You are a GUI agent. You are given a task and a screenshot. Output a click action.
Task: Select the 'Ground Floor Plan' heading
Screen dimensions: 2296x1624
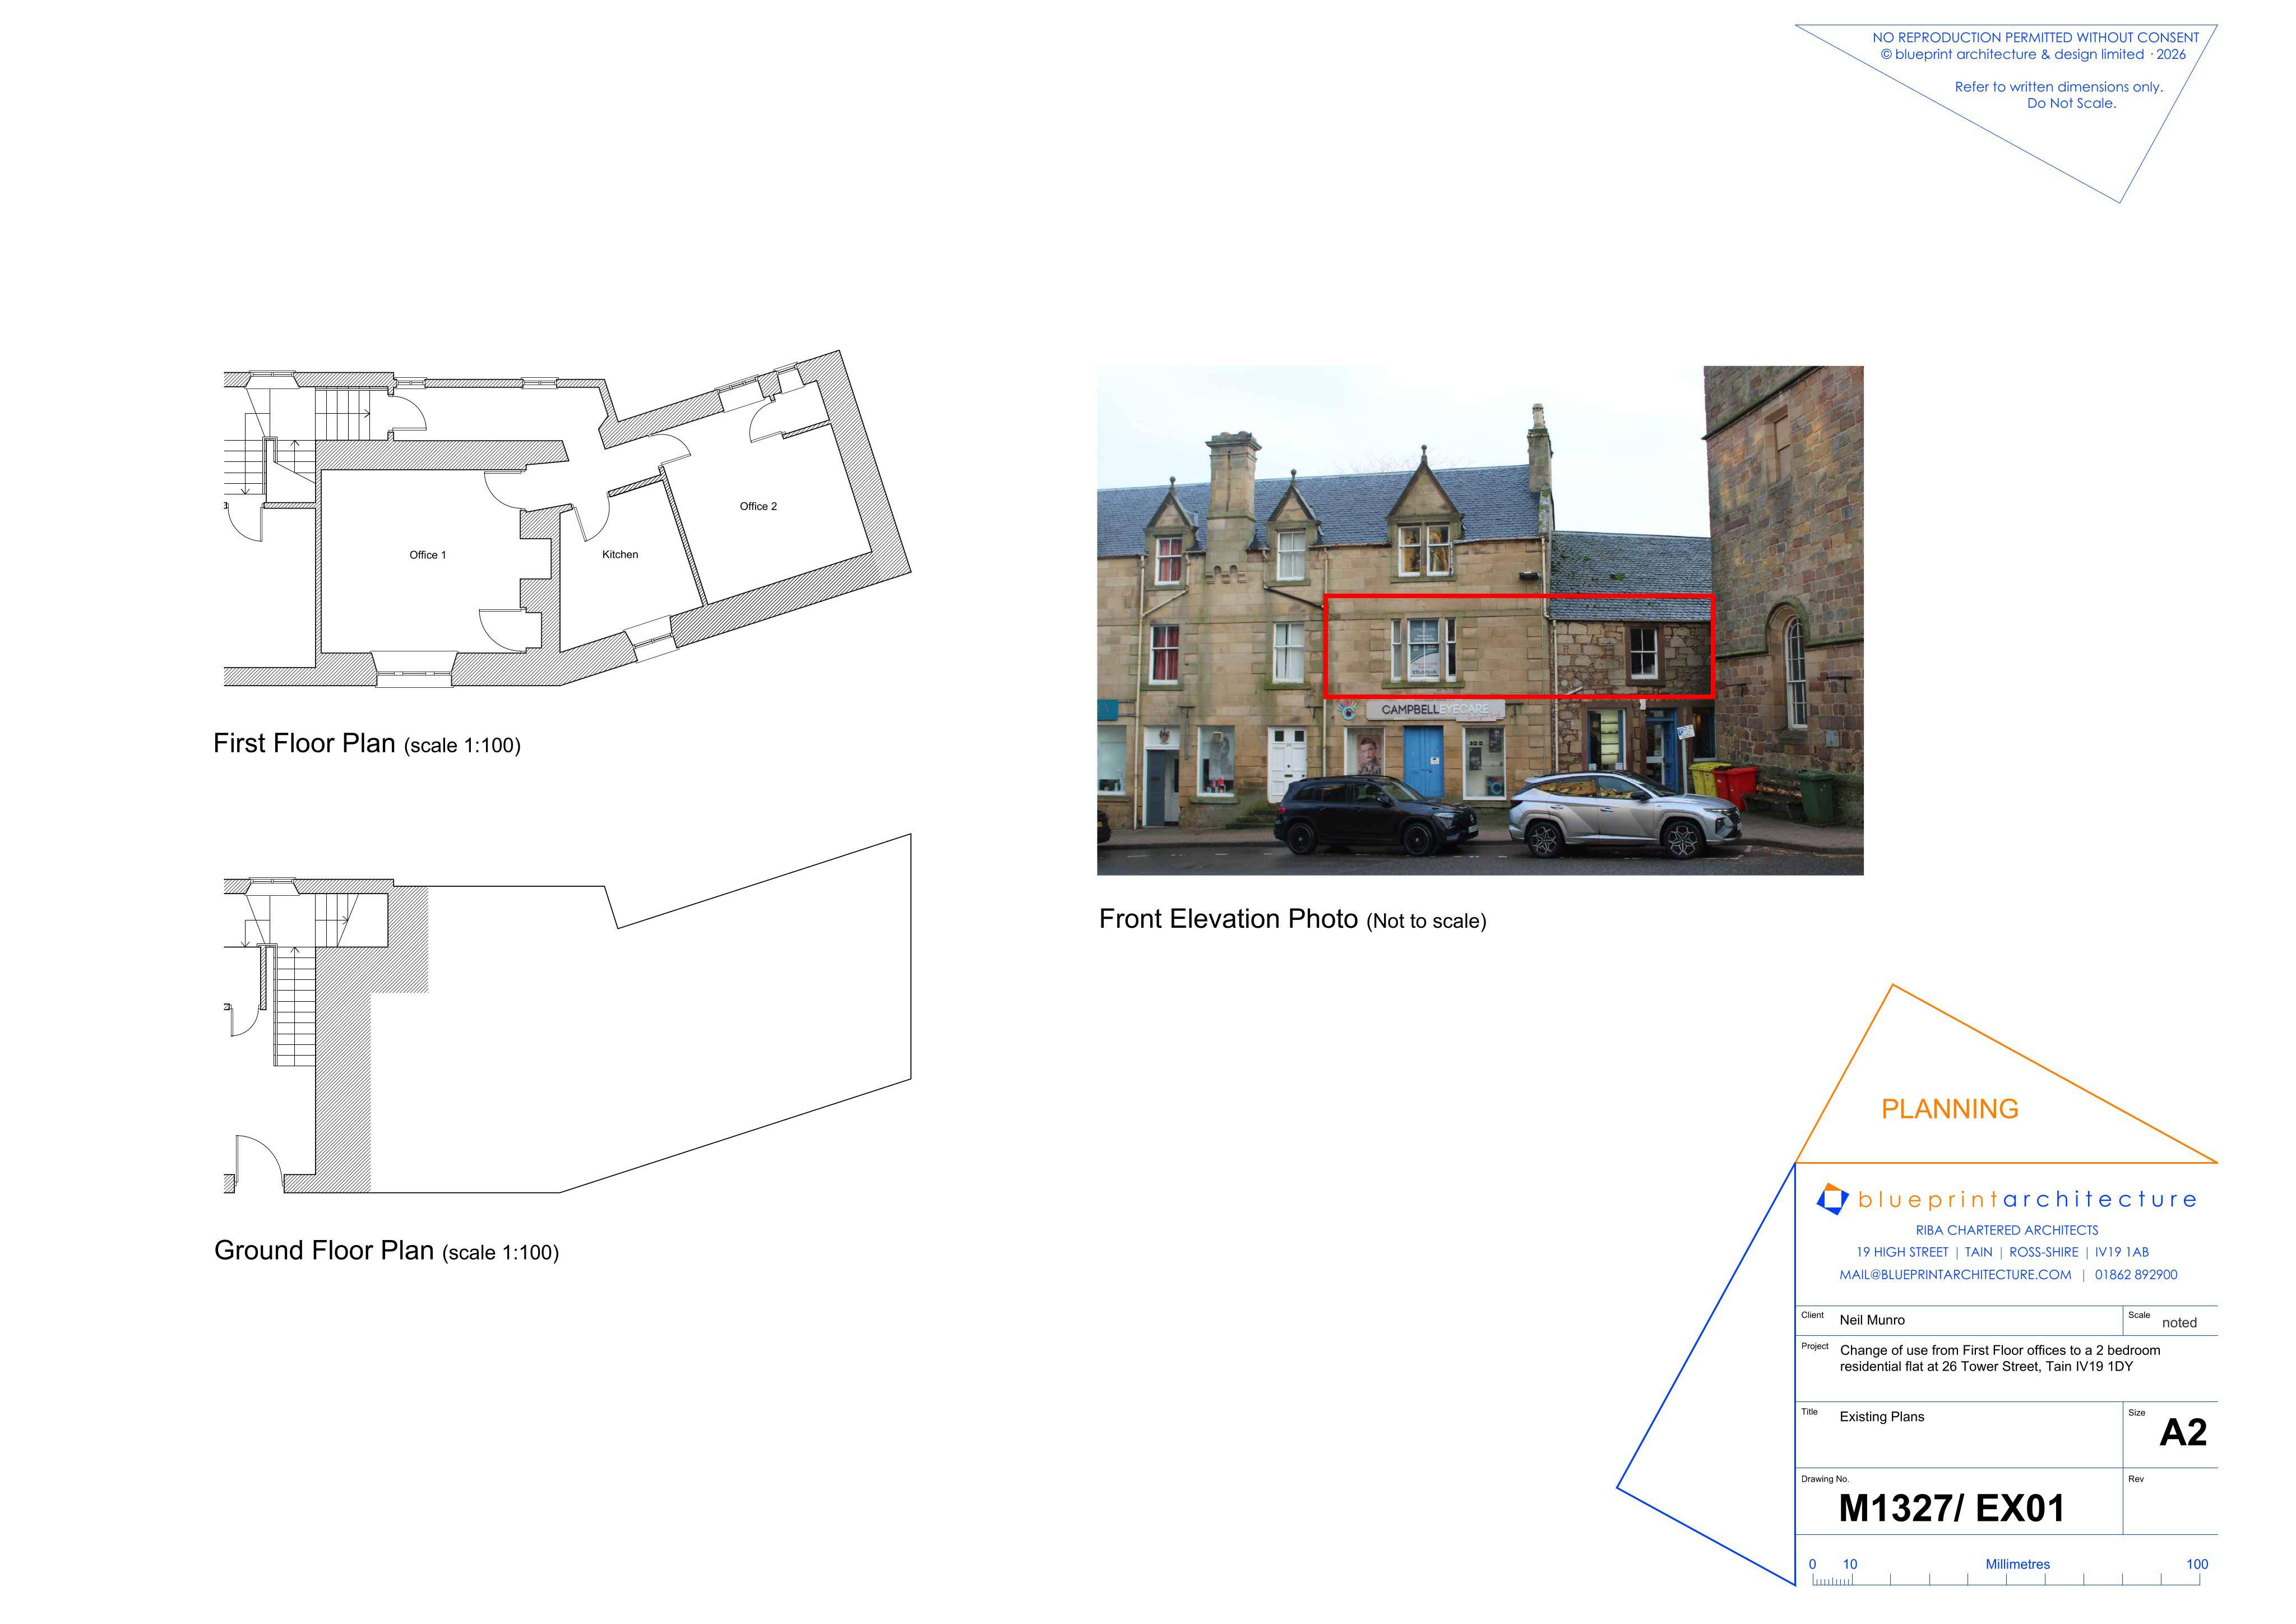click(x=387, y=1251)
